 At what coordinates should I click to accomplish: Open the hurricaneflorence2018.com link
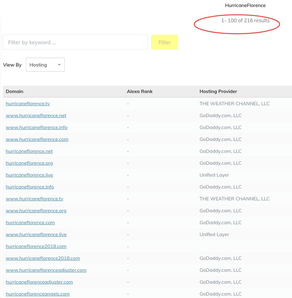click(x=36, y=246)
